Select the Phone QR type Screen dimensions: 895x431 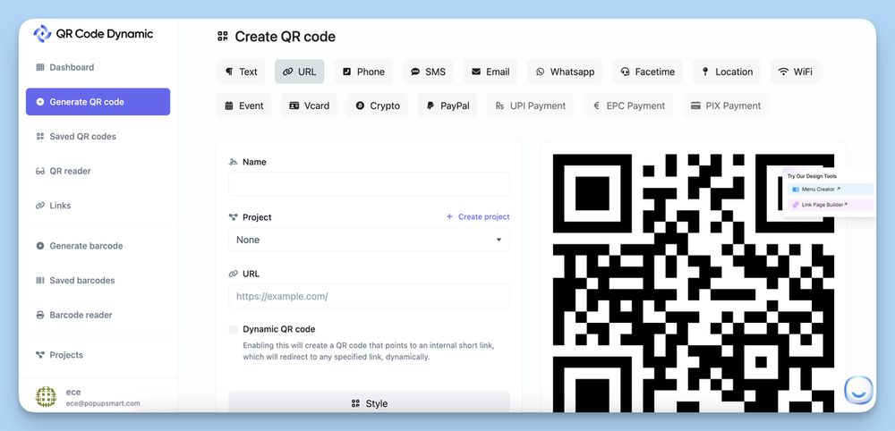[363, 72]
